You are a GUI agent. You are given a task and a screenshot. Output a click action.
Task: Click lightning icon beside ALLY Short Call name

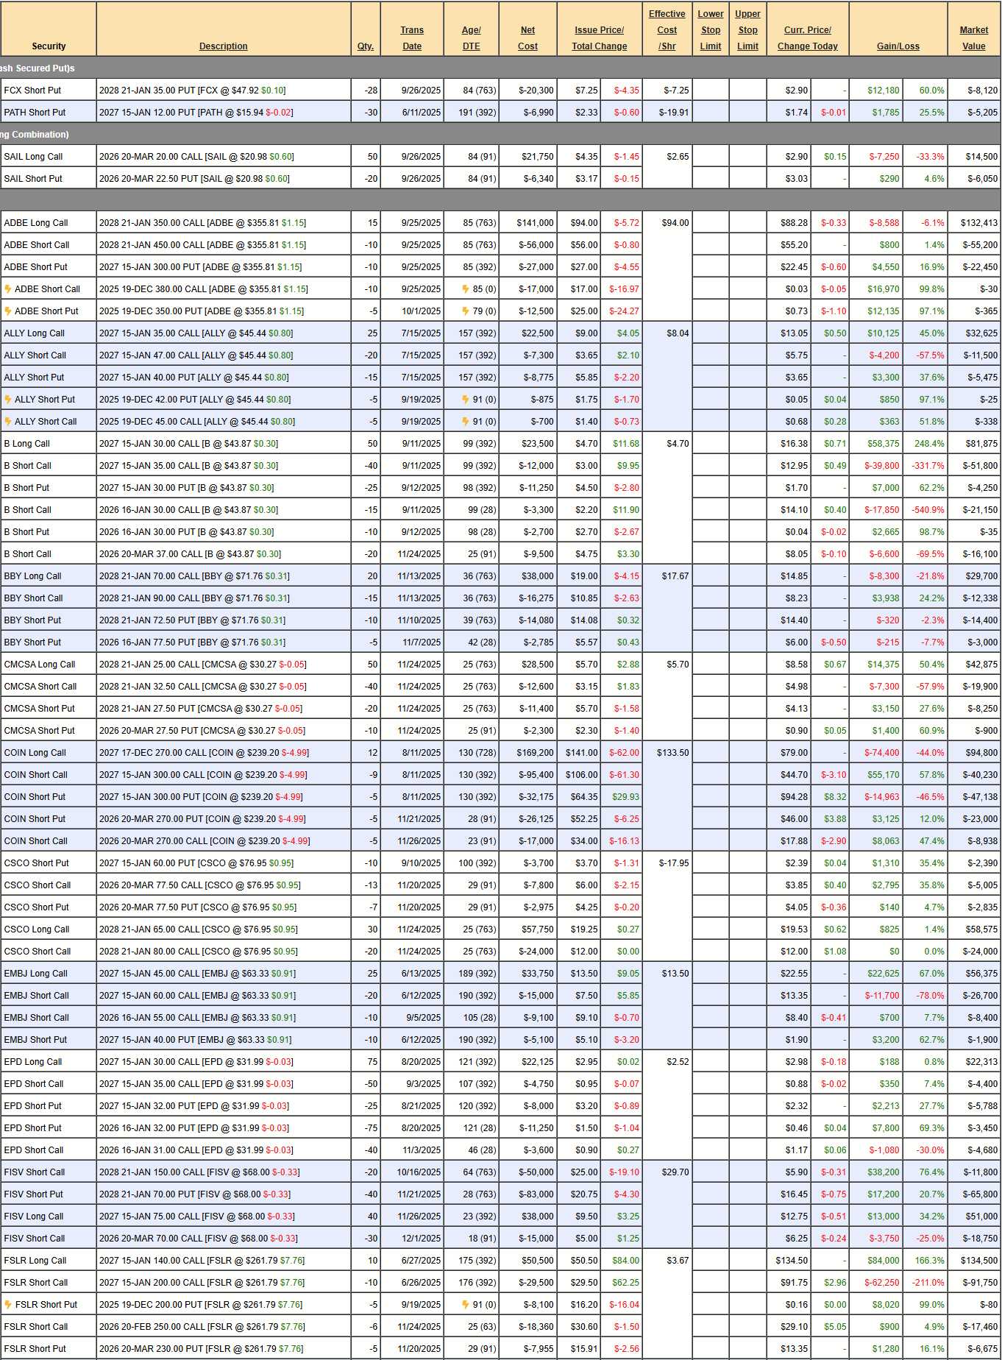click(x=8, y=422)
